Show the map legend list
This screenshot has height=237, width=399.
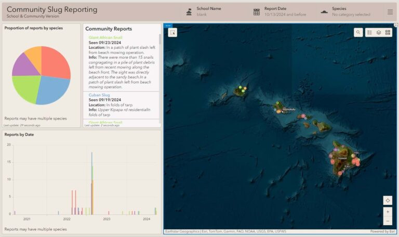click(369, 32)
